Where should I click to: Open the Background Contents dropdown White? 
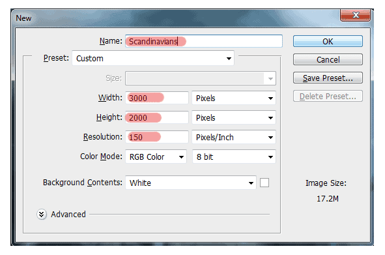tap(191, 183)
